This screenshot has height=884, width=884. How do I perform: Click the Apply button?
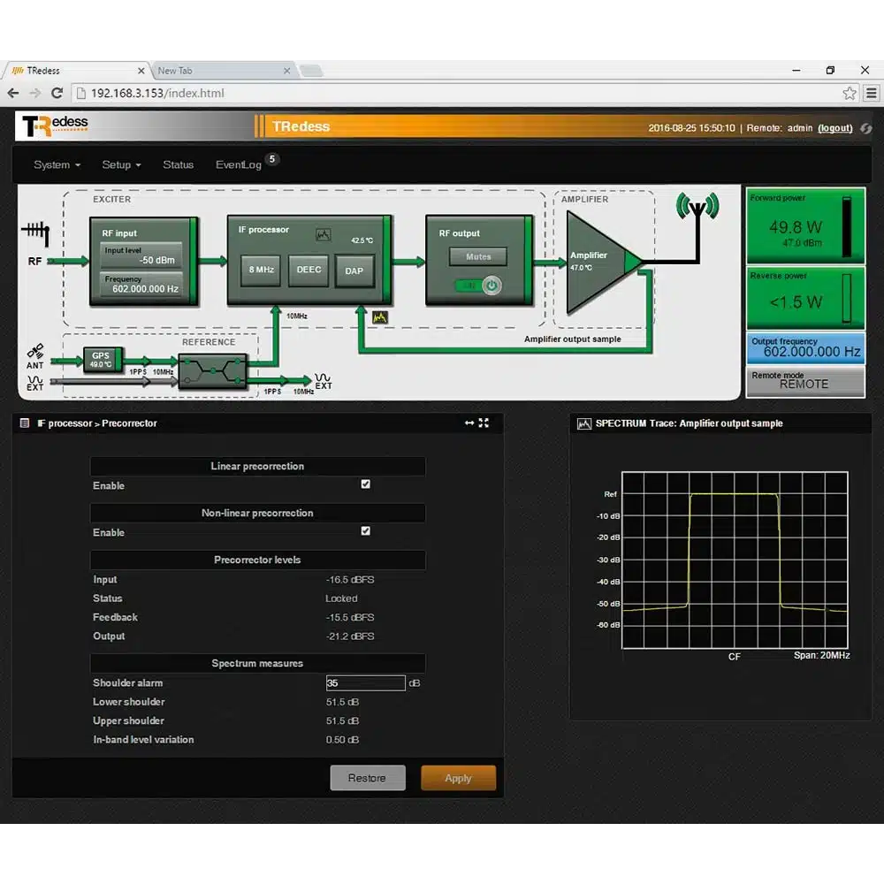(x=458, y=778)
